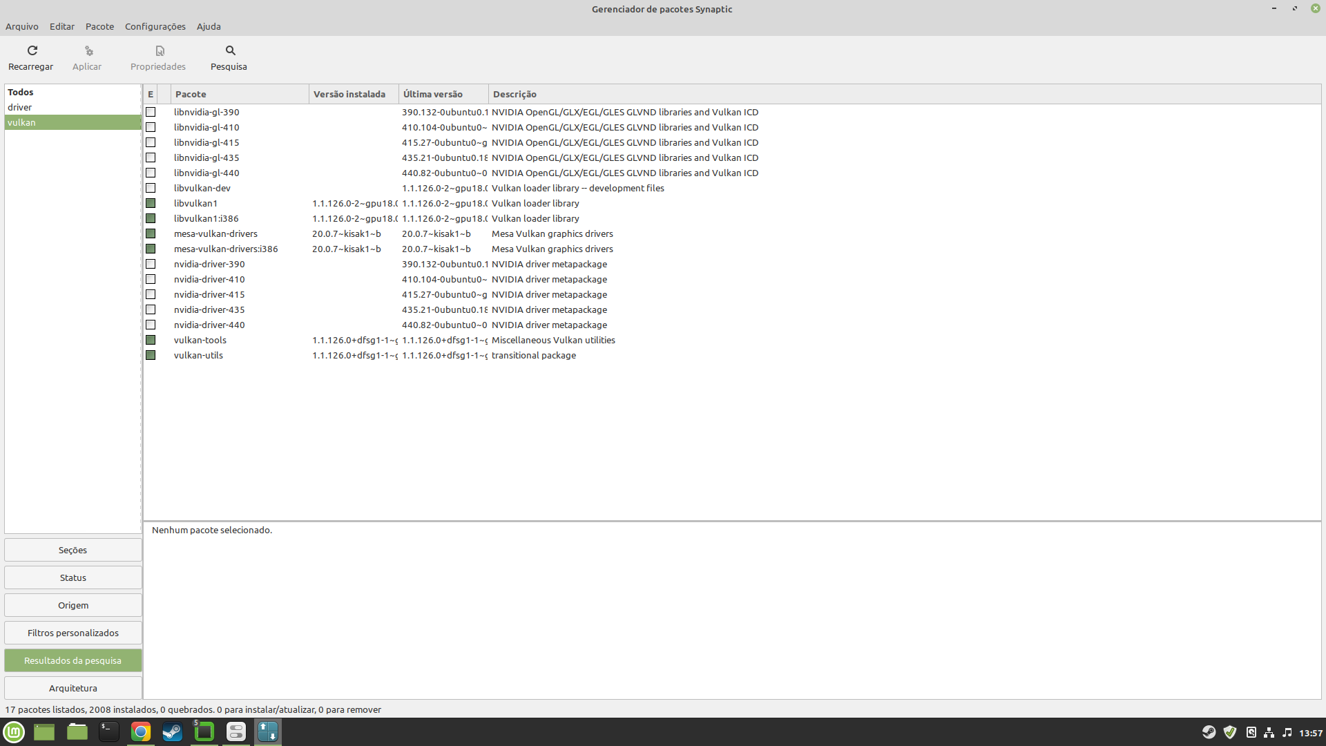Mark checkbox for libnvidia-gl-410
Image resolution: width=1326 pixels, height=746 pixels.
tap(151, 127)
